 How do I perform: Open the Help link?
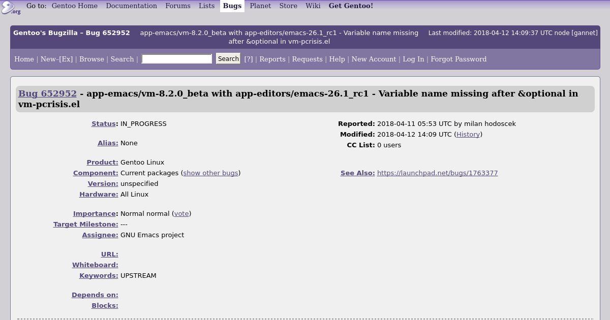click(337, 59)
